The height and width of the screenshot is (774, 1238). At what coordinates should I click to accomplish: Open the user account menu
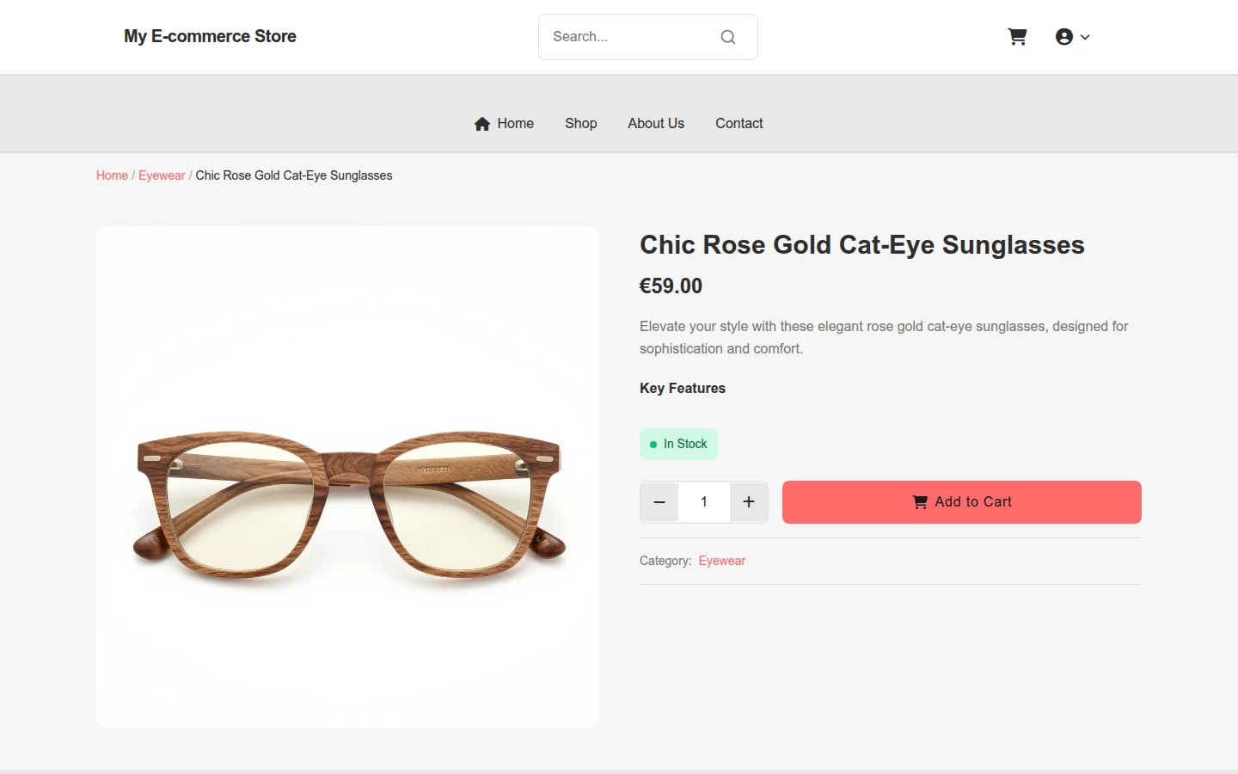(1072, 37)
